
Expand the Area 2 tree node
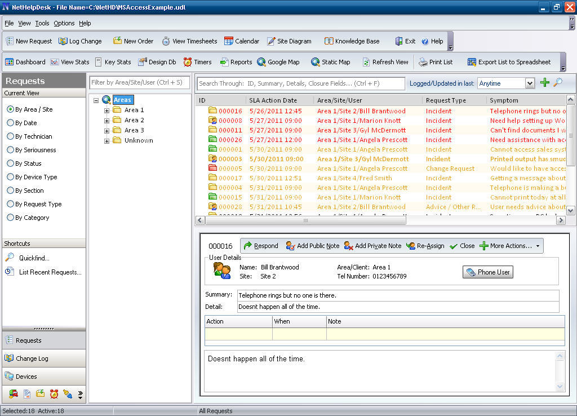106,121
